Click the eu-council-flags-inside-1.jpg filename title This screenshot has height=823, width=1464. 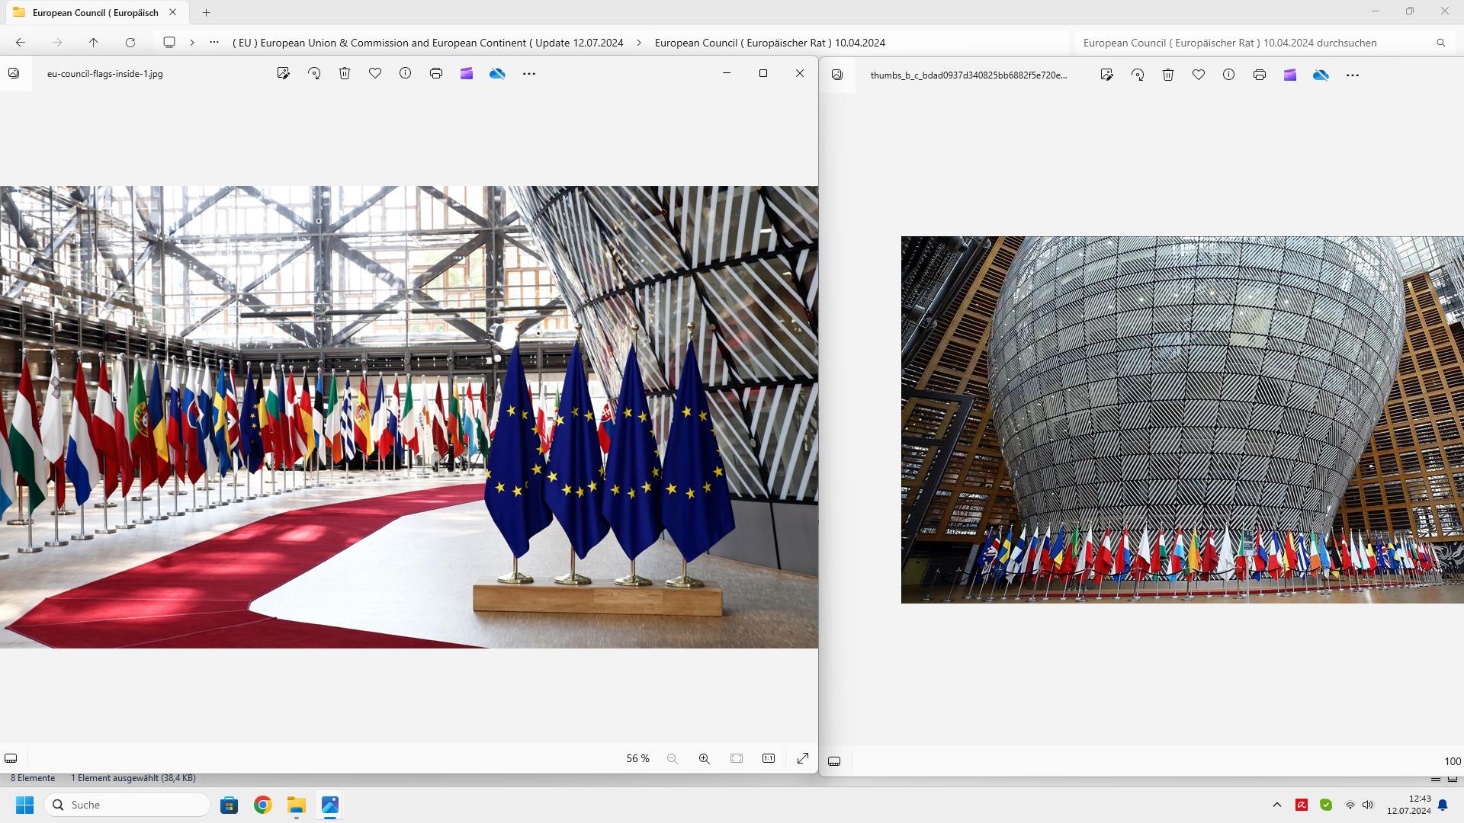coord(105,74)
